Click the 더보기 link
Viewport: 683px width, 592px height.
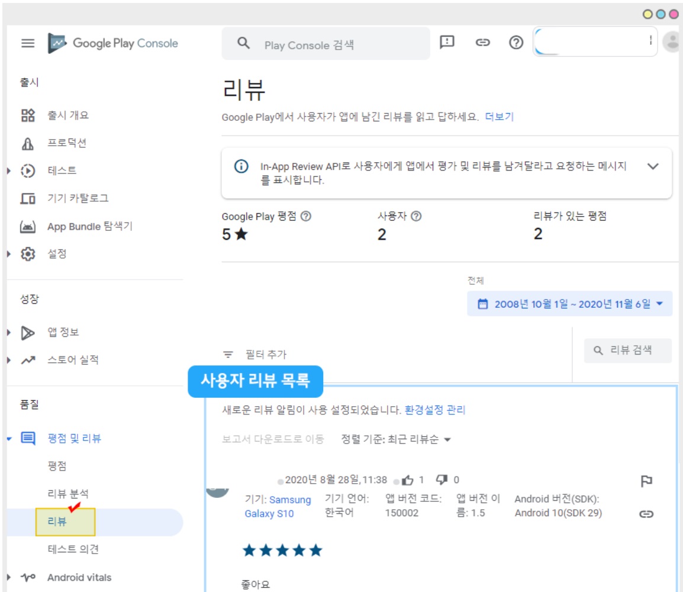[499, 117]
